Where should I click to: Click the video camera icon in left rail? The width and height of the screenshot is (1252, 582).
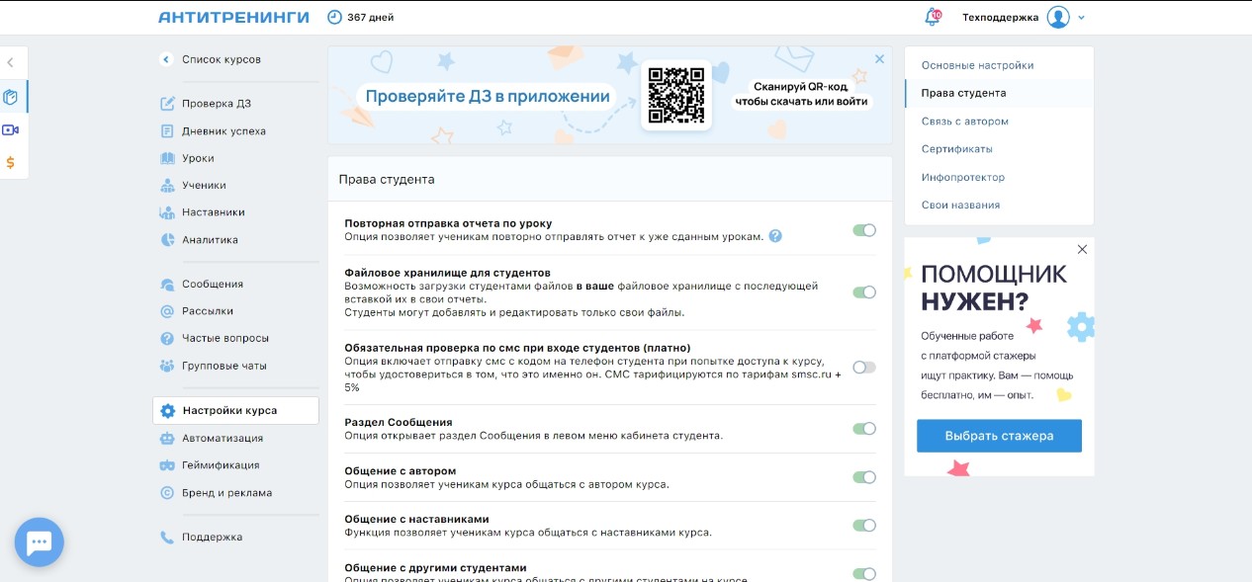tap(11, 130)
